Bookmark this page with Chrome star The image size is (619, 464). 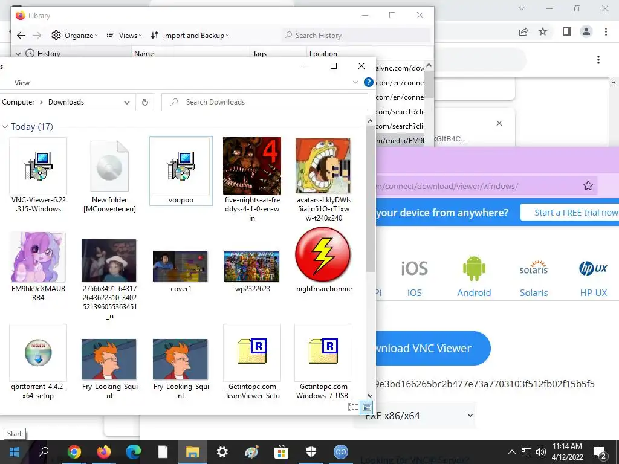(543, 31)
